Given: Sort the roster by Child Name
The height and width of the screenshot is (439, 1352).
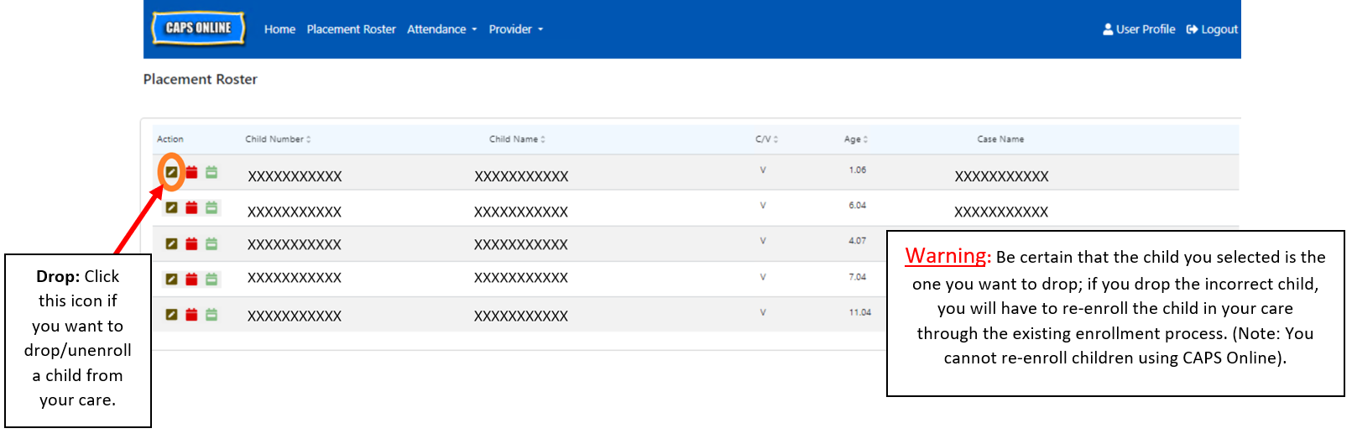Looking at the screenshot, I should tap(517, 139).
